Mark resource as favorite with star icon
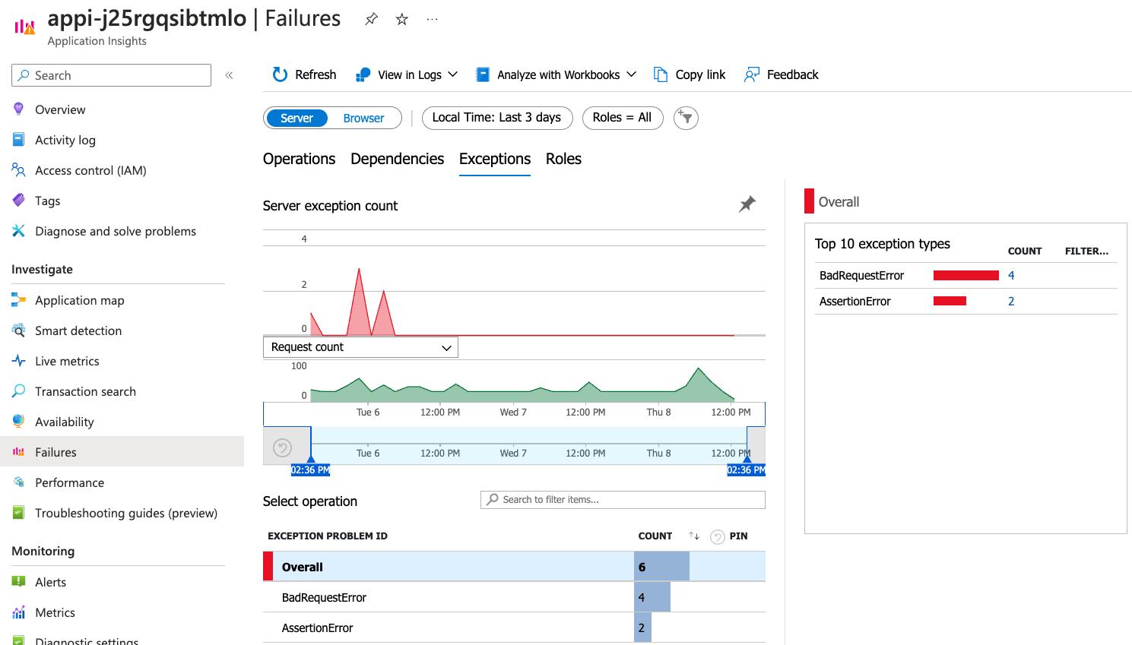 pos(402,19)
